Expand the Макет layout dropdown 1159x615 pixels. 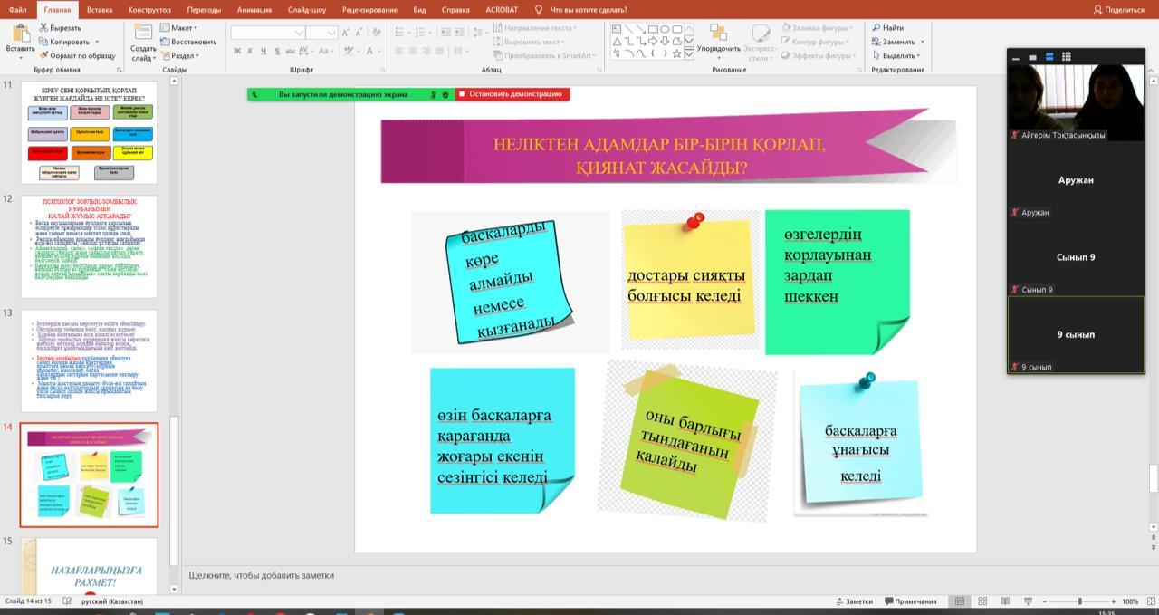(179, 28)
